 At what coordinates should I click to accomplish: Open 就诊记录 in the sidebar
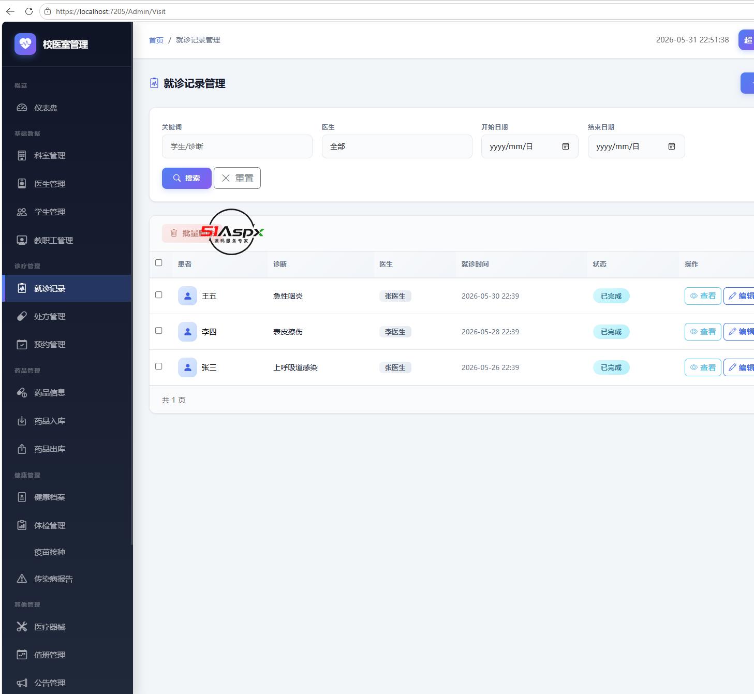[x=66, y=288]
